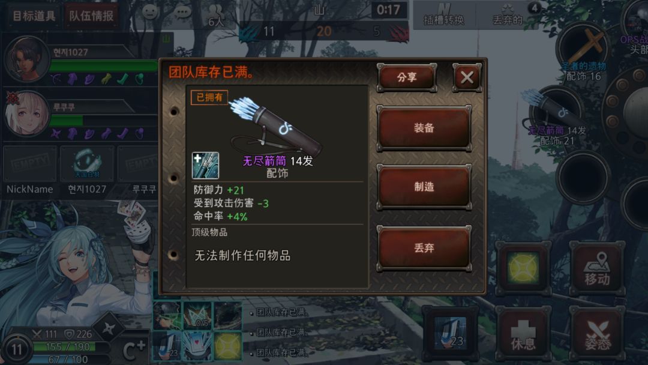This screenshot has height=365, width=648.
Task: Select the 圣者的遗物 equipment slot
Action: pos(584,47)
